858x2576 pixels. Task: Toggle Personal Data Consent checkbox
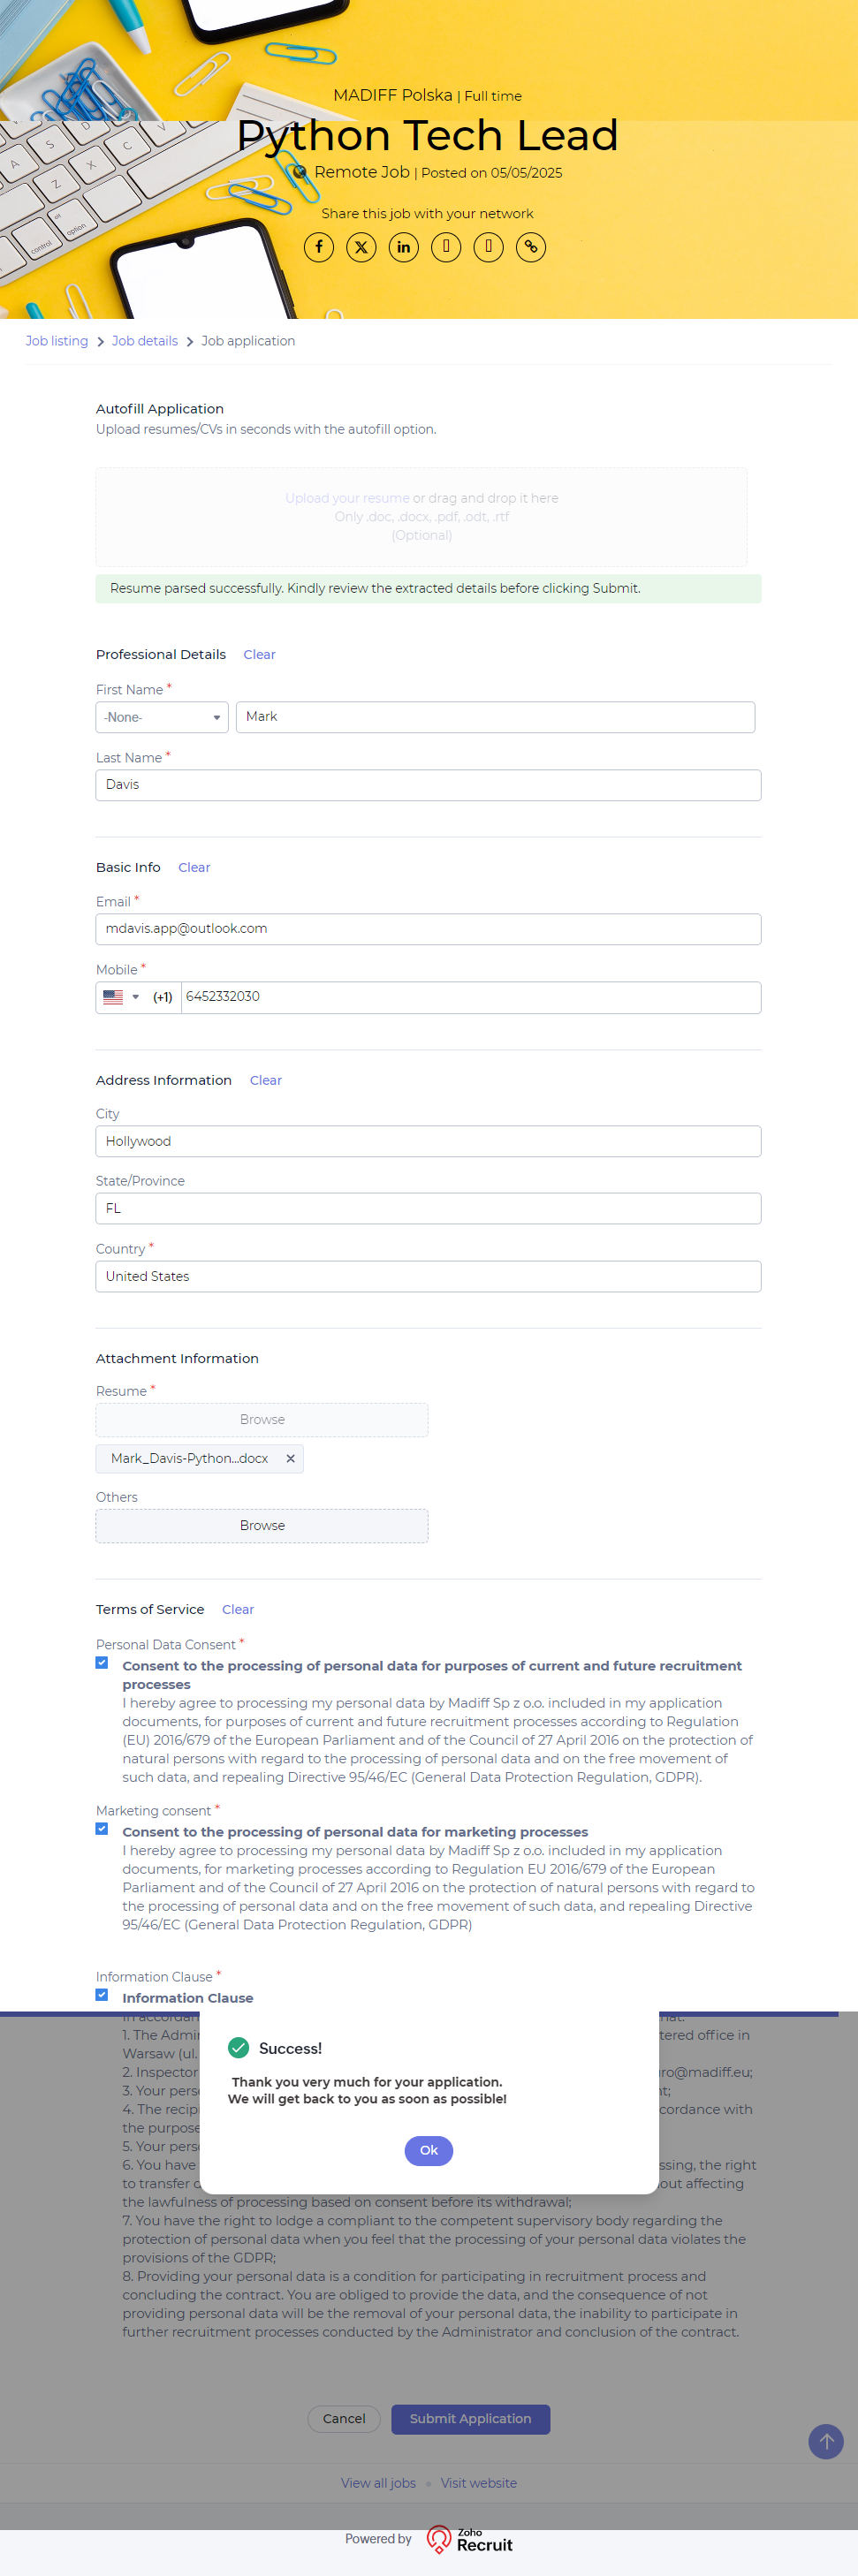click(x=102, y=1663)
